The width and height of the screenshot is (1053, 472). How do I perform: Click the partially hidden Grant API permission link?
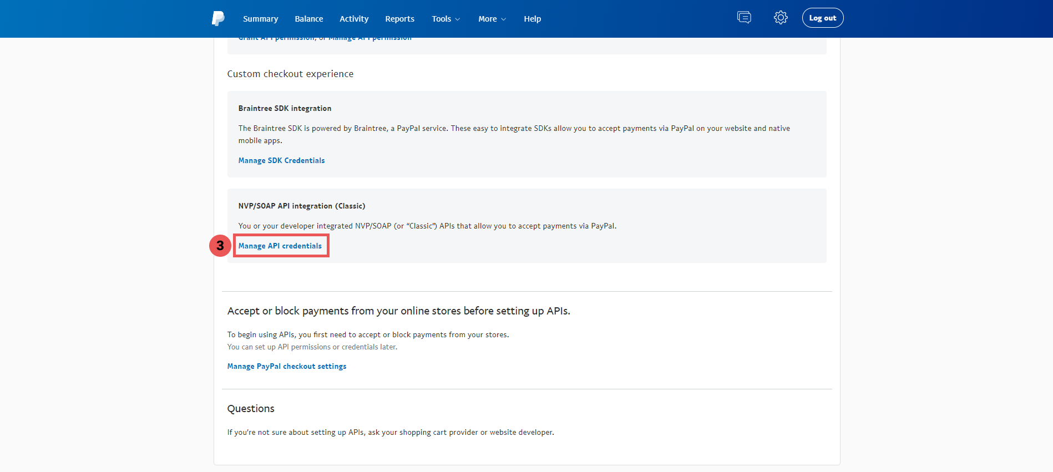(277, 39)
